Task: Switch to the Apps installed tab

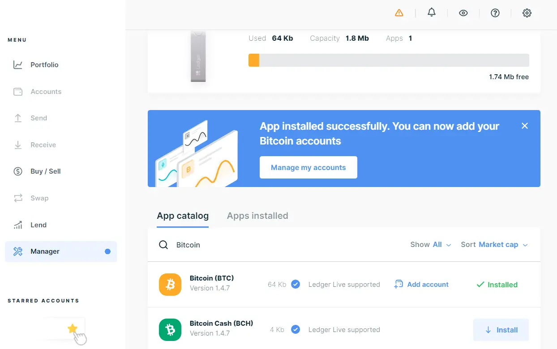Action: click(257, 216)
